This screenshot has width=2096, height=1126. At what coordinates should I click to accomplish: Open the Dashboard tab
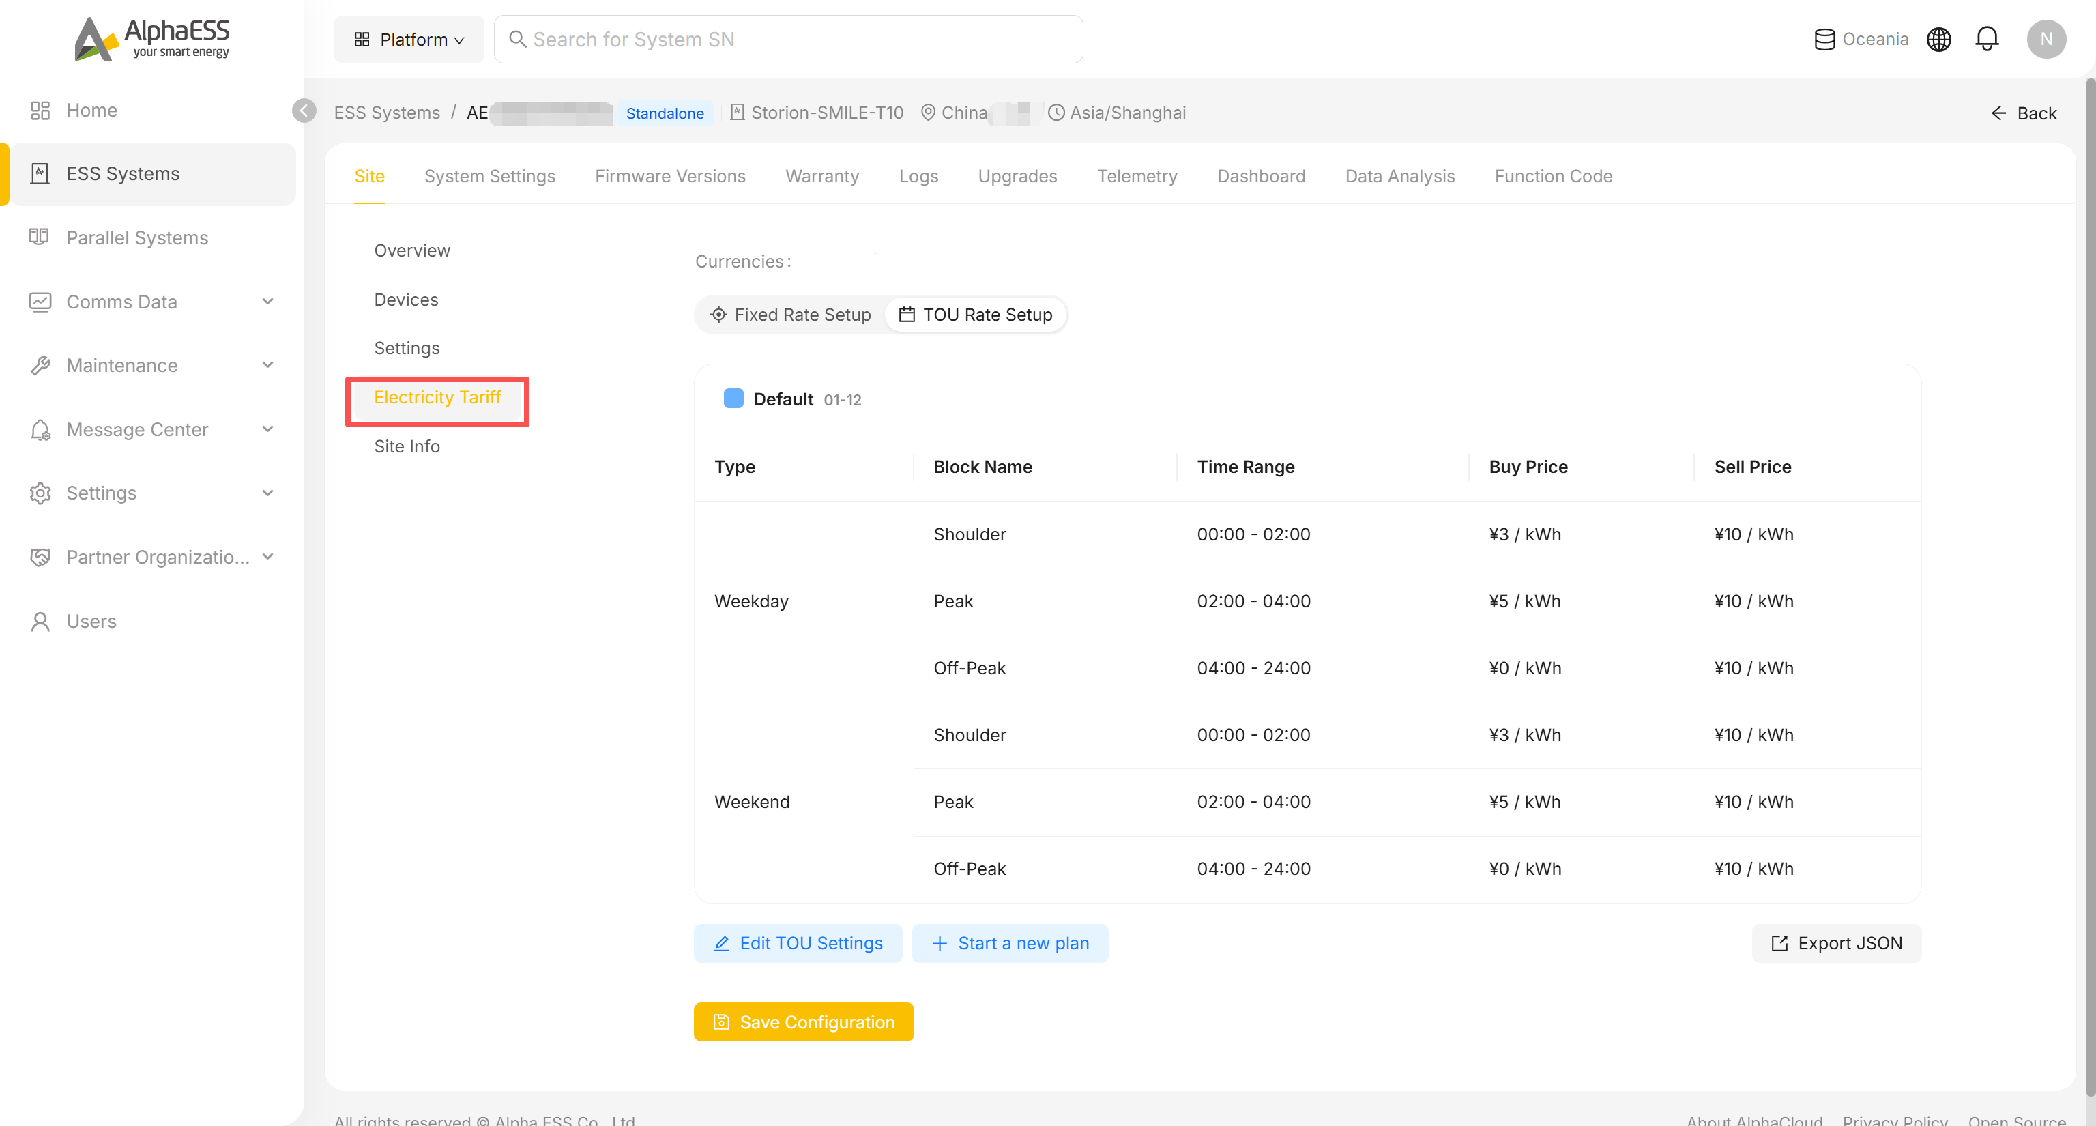pos(1261,176)
